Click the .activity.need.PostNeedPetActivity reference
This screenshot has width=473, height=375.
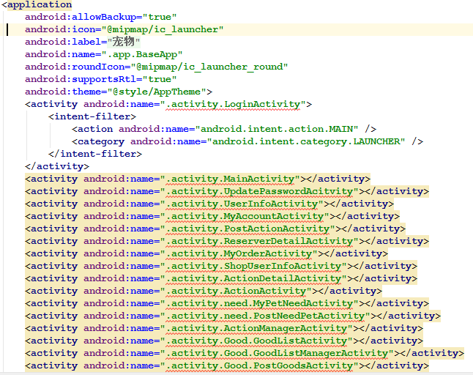click(265, 316)
